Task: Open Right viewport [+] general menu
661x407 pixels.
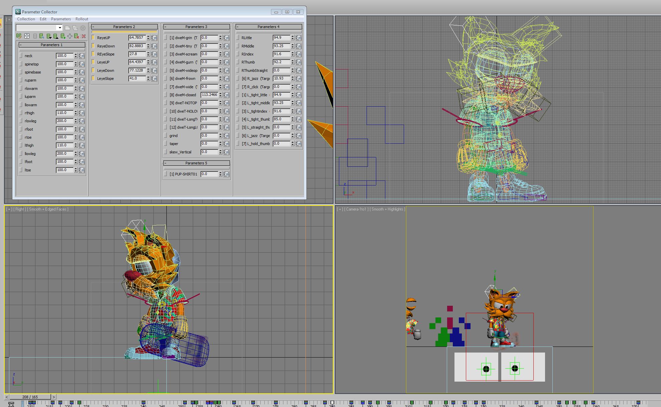Action: tap(9, 209)
